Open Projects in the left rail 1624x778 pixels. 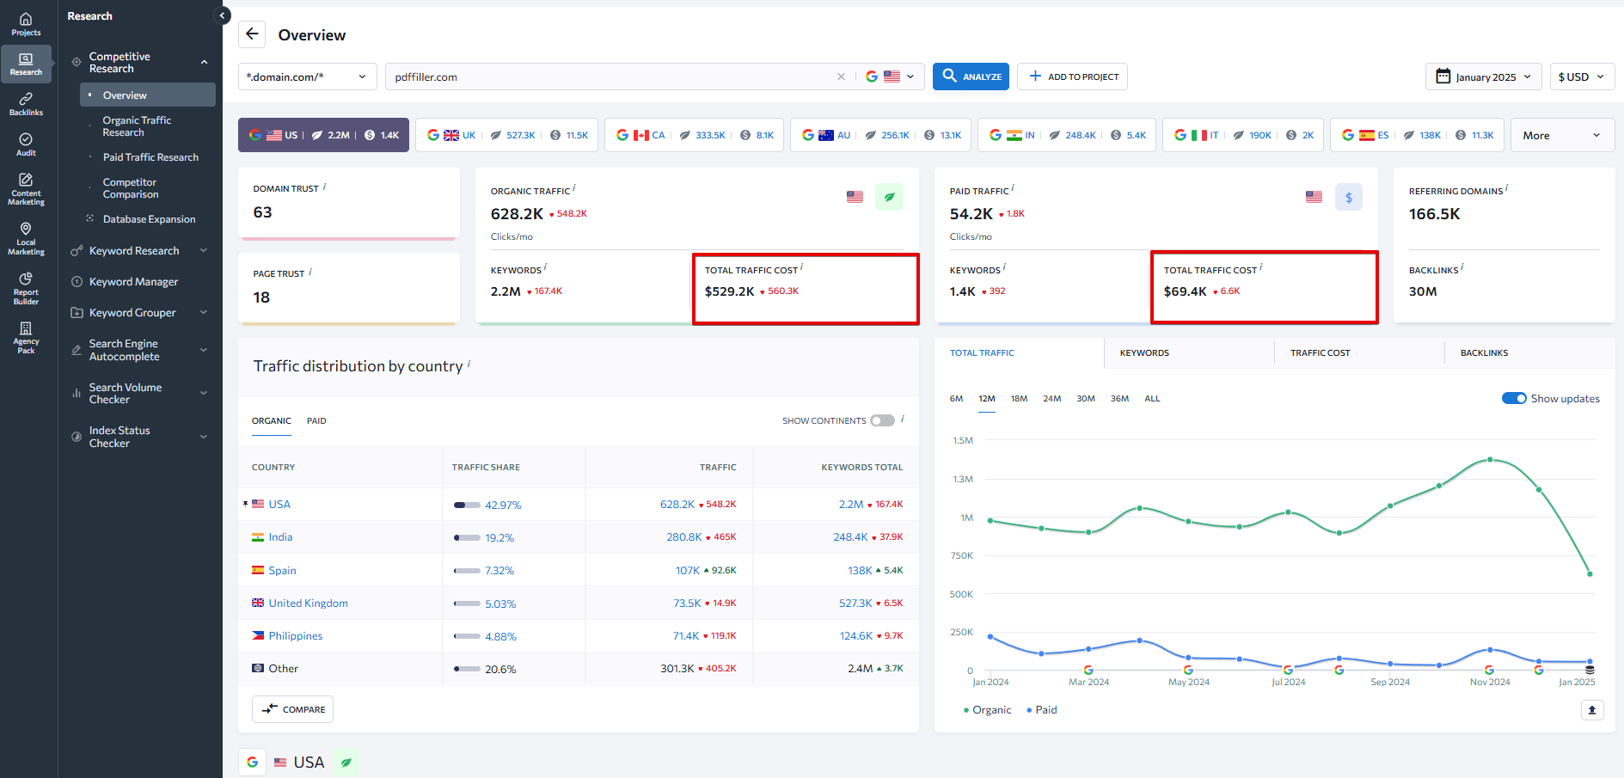coord(26,24)
